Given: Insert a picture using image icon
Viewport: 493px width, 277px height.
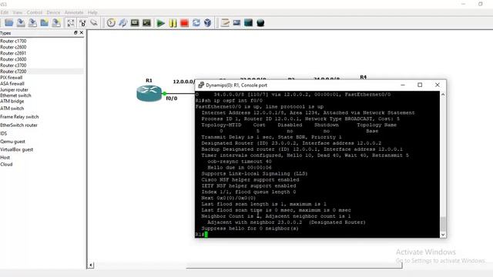Looking at the screenshot, I should click(x=236, y=22).
